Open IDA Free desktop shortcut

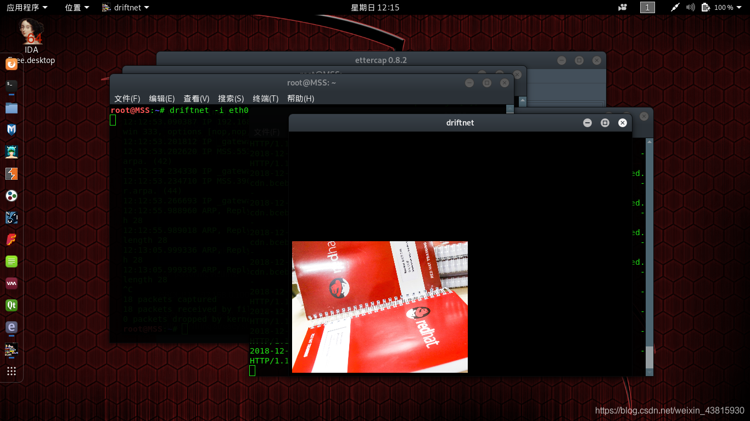[31, 41]
